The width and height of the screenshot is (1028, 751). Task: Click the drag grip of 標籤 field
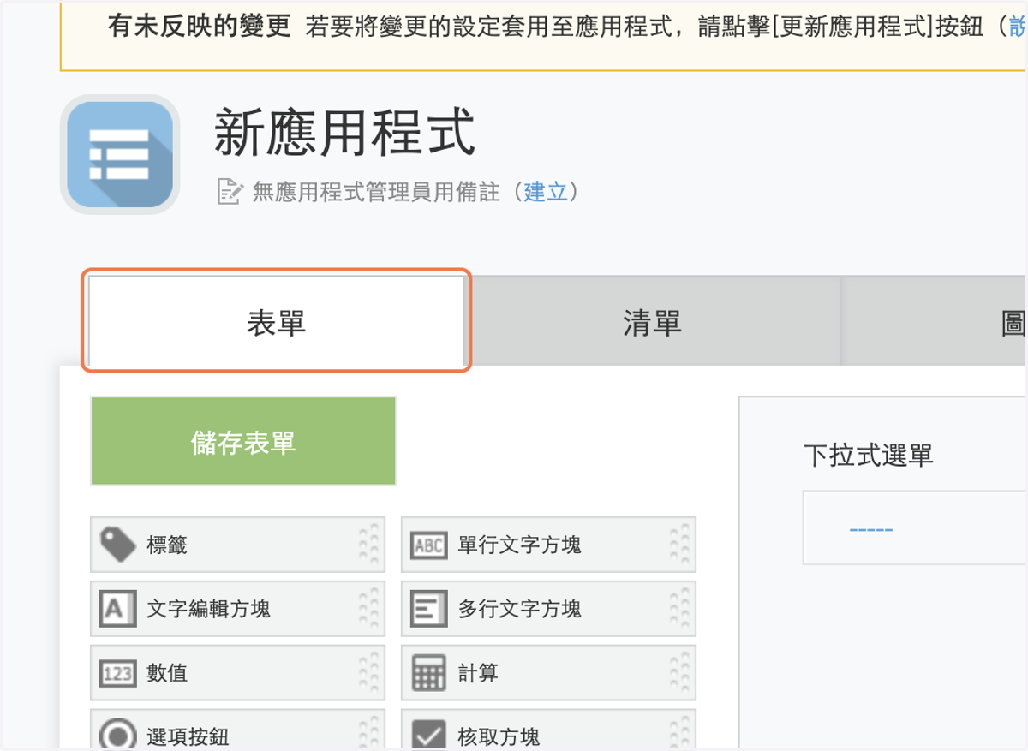(368, 545)
